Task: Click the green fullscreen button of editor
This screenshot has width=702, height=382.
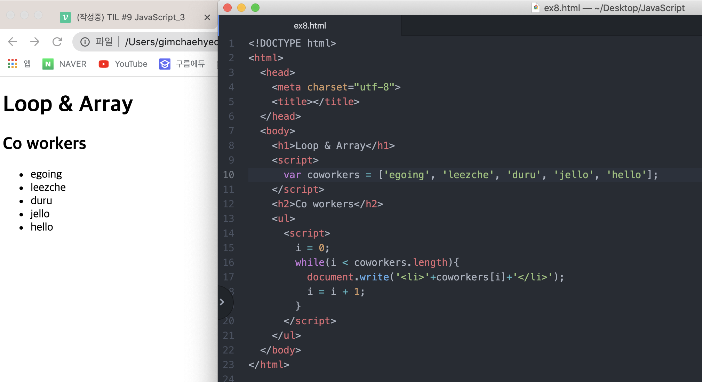Action: tap(255, 8)
